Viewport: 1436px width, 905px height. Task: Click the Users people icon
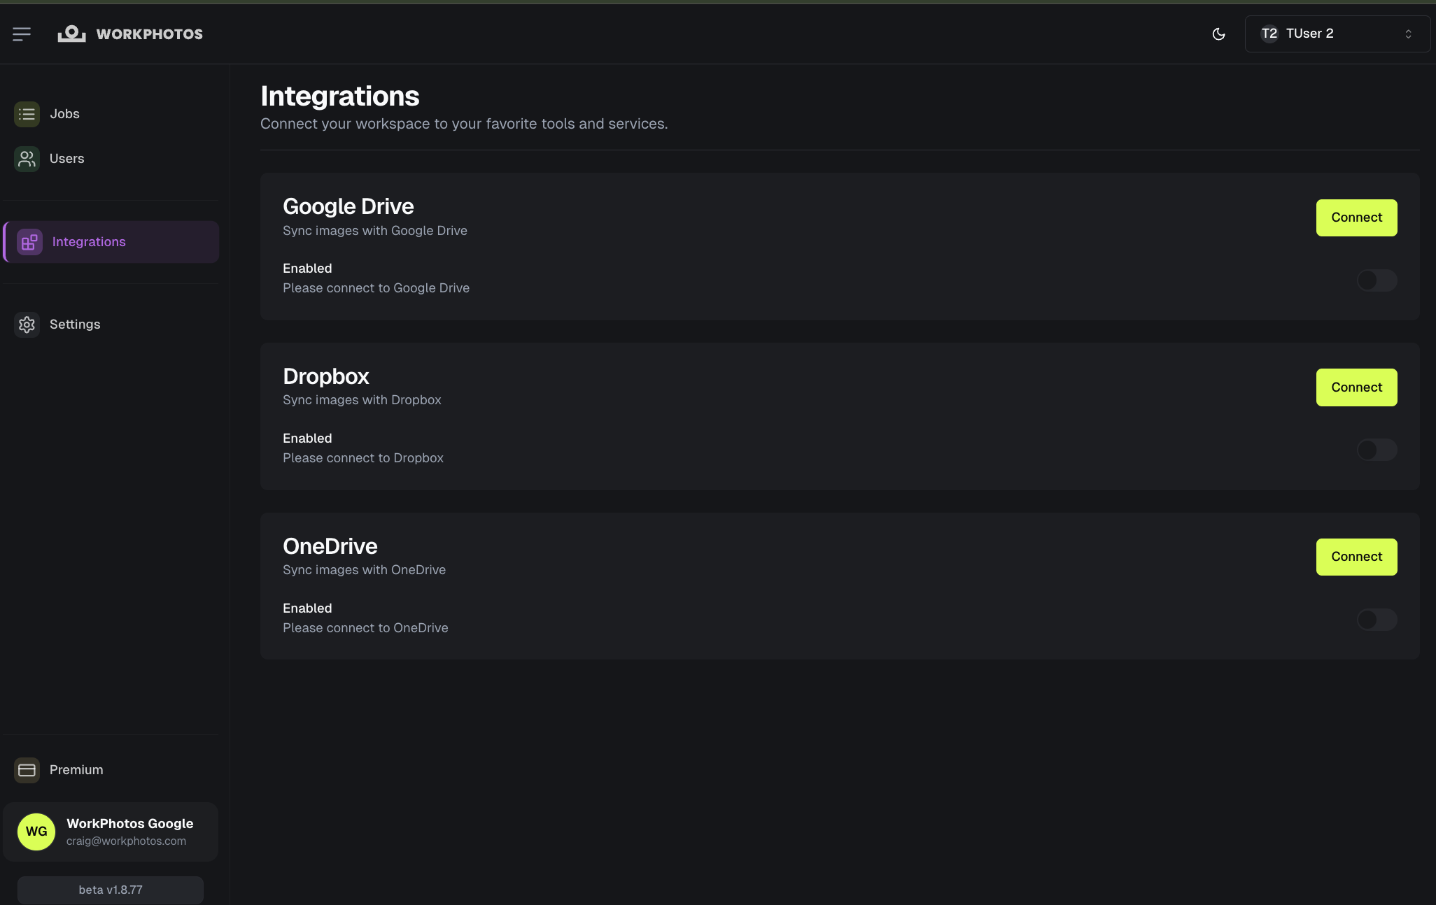27,159
